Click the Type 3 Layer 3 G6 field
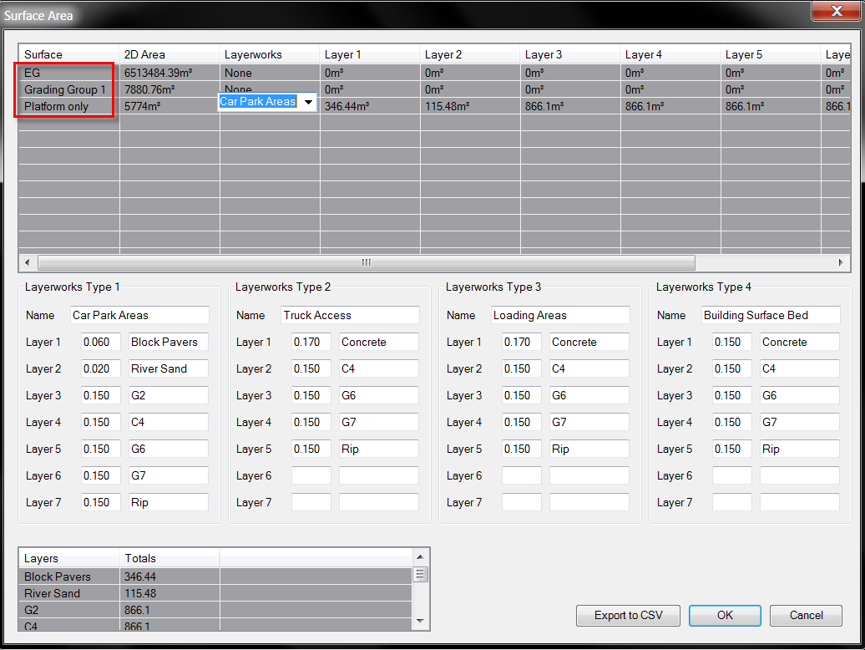Viewport: 865px width, 650px height. point(589,396)
